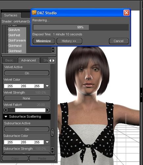Click the tab scroll left arrow
Screen dimensions: 143x165
(50, 60)
